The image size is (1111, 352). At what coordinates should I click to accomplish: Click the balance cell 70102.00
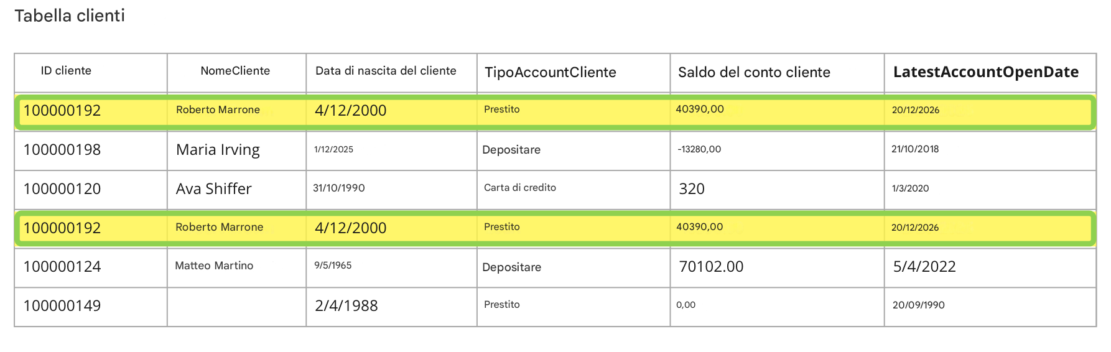[x=777, y=267]
